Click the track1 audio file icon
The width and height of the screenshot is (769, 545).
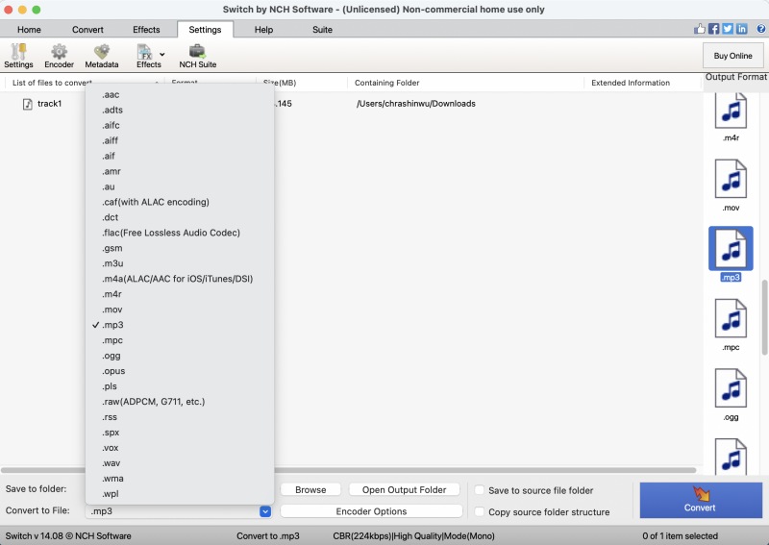point(28,104)
